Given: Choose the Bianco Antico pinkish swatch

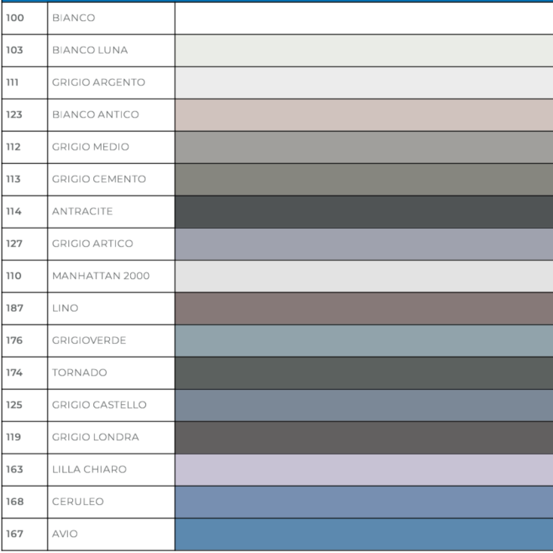Looking at the screenshot, I should tap(363, 115).
